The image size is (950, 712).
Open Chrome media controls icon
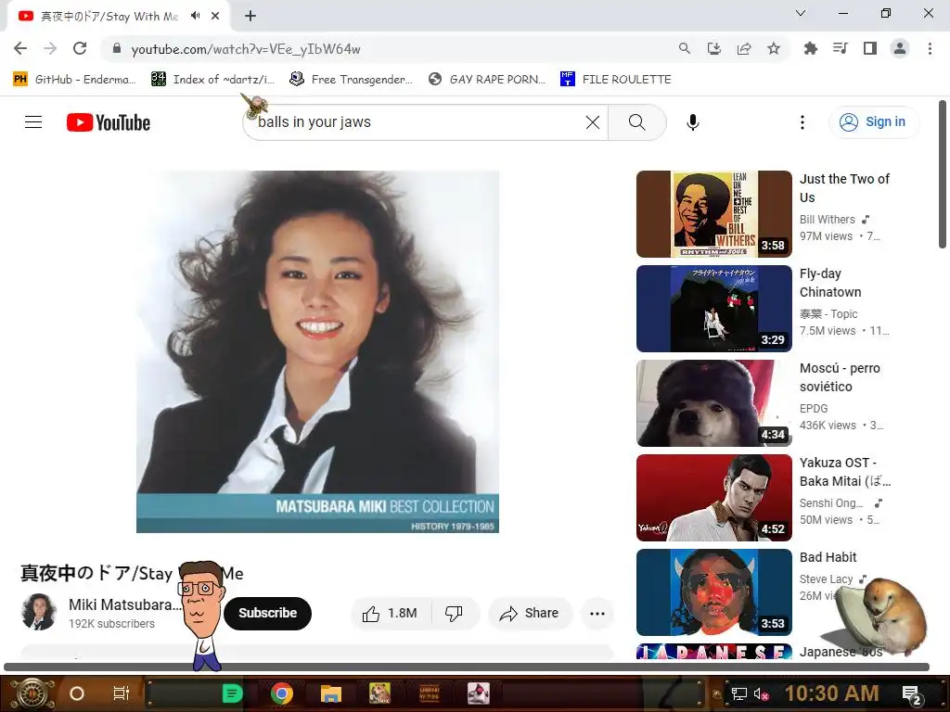pos(840,48)
